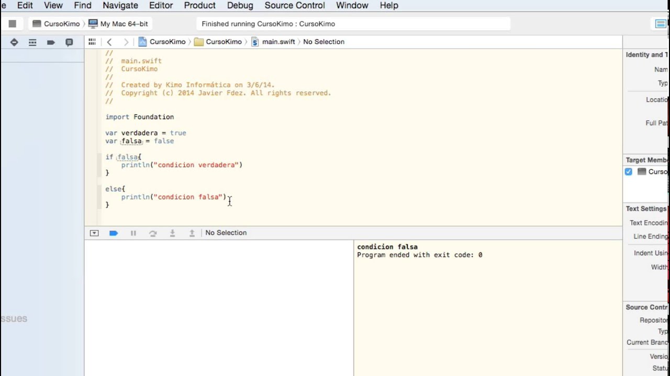Open the breakpoint navigator diamond icon

click(x=14, y=42)
